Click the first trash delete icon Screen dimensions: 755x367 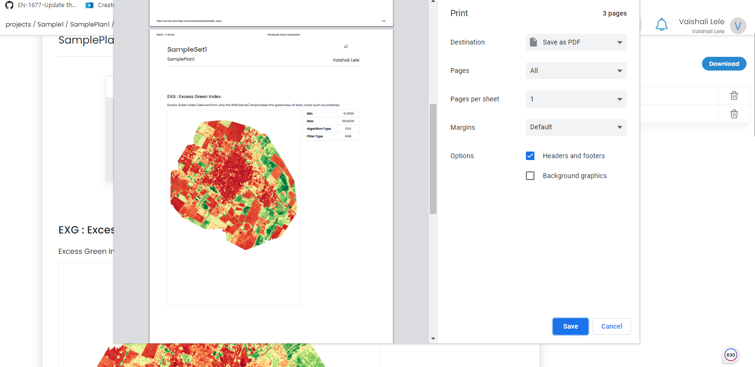click(x=734, y=95)
